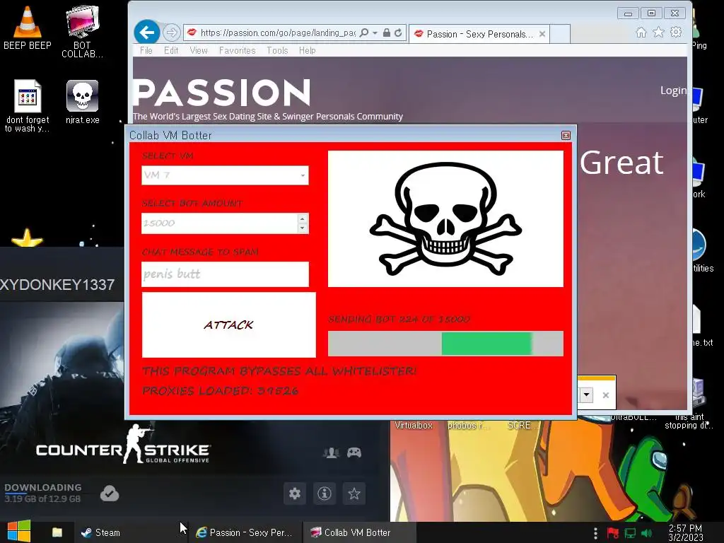Click Steam controller support icon
This screenshot has width=724, height=543.
(x=354, y=452)
